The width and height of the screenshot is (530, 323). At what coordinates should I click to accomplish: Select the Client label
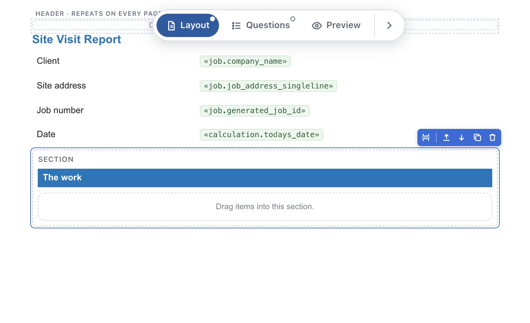pyautogui.click(x=48, y=61)
